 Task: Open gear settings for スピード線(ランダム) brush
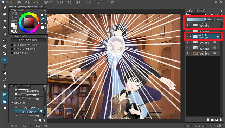pos(41,111)
